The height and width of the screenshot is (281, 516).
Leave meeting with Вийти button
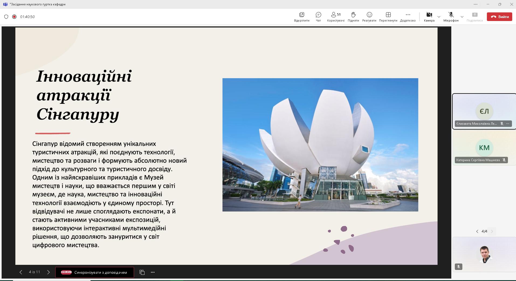[x=499, y=17]
